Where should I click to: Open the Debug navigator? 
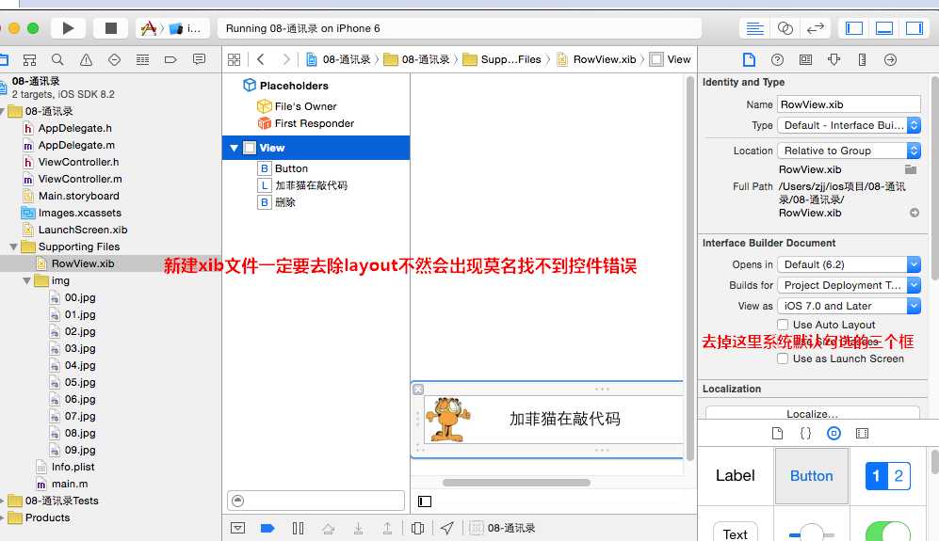click(x=142, y=60)
